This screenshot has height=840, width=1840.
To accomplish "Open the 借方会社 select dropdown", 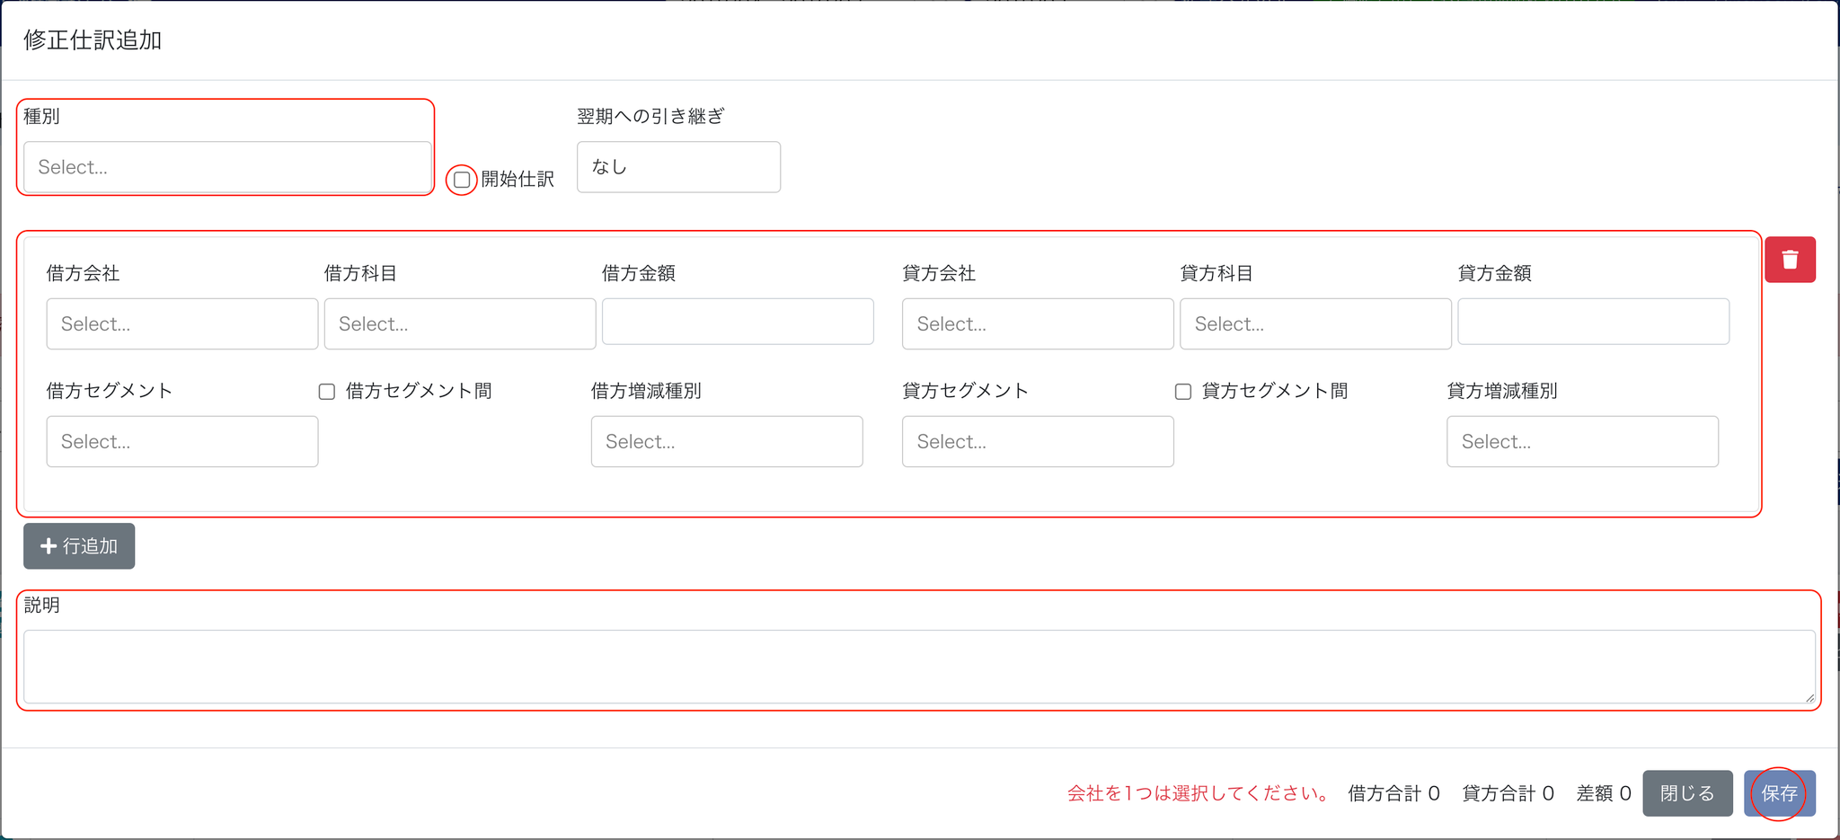I will pos(182,324).
